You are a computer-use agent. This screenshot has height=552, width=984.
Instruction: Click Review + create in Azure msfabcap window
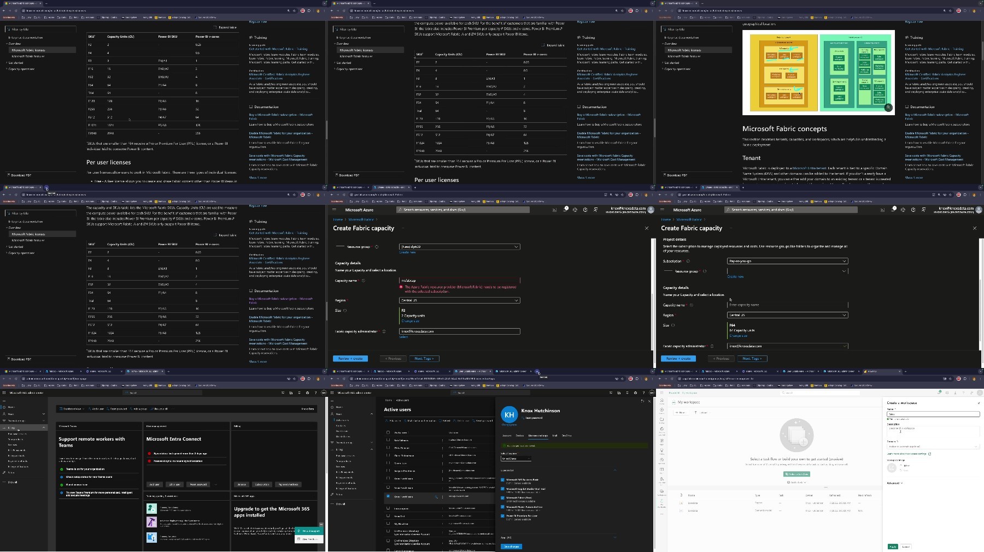[x=350, y=359]
